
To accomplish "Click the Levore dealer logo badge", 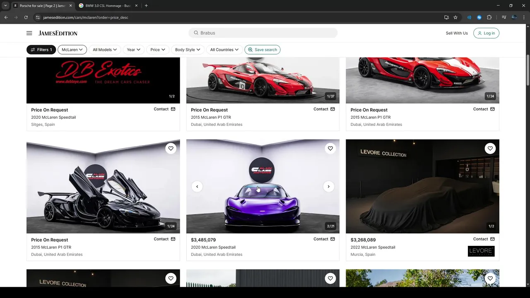I will coord(481,251).
